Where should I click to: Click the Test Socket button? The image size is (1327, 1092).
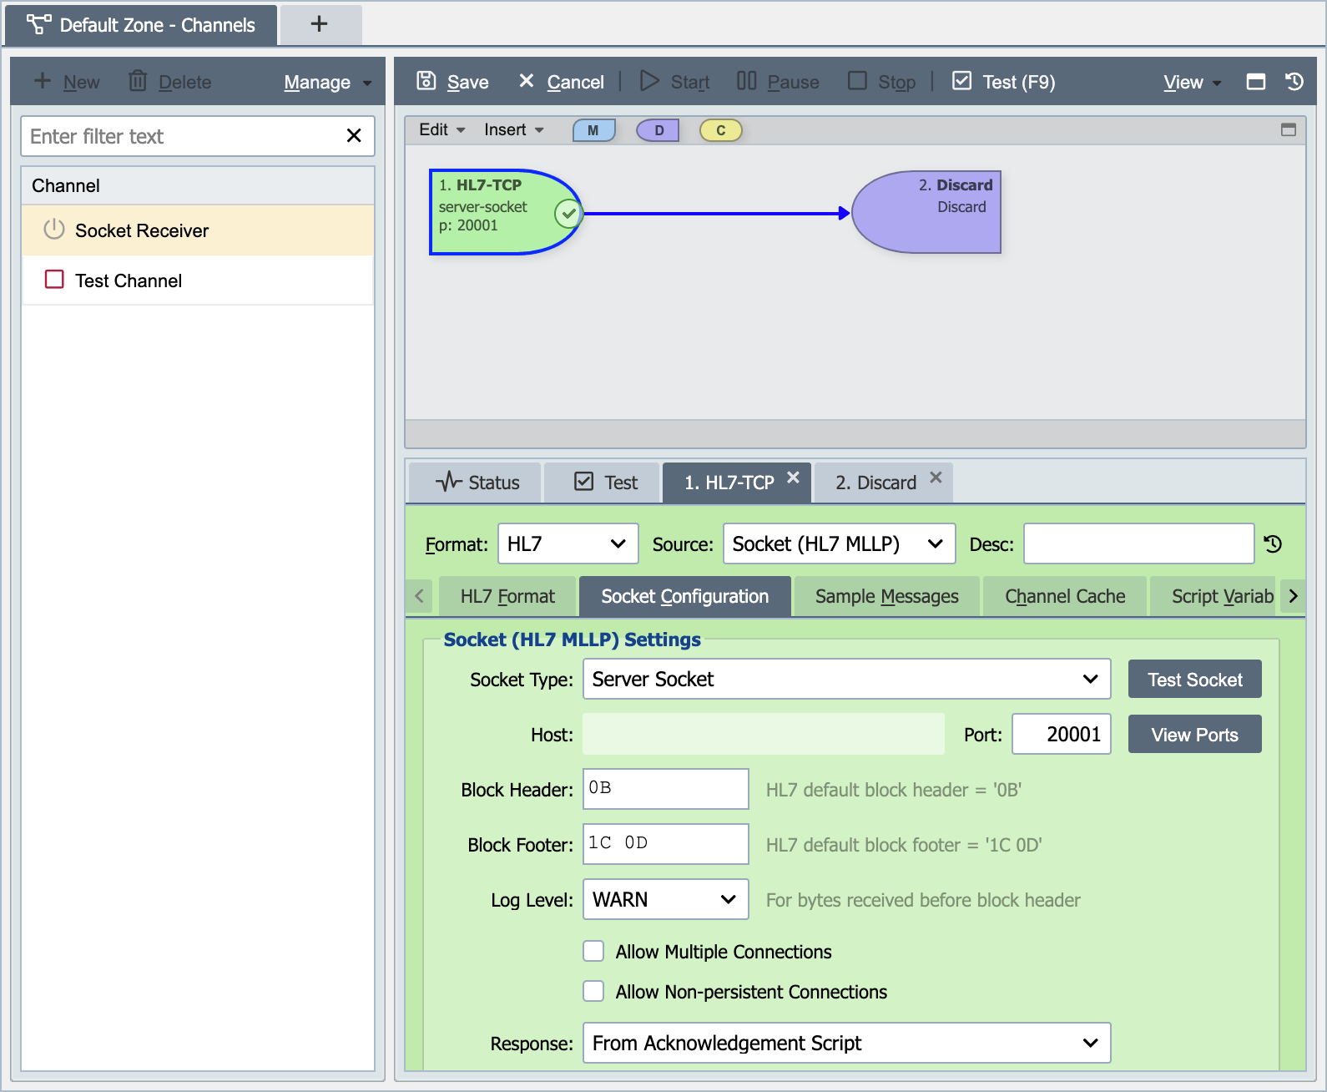pos(1194,680)
